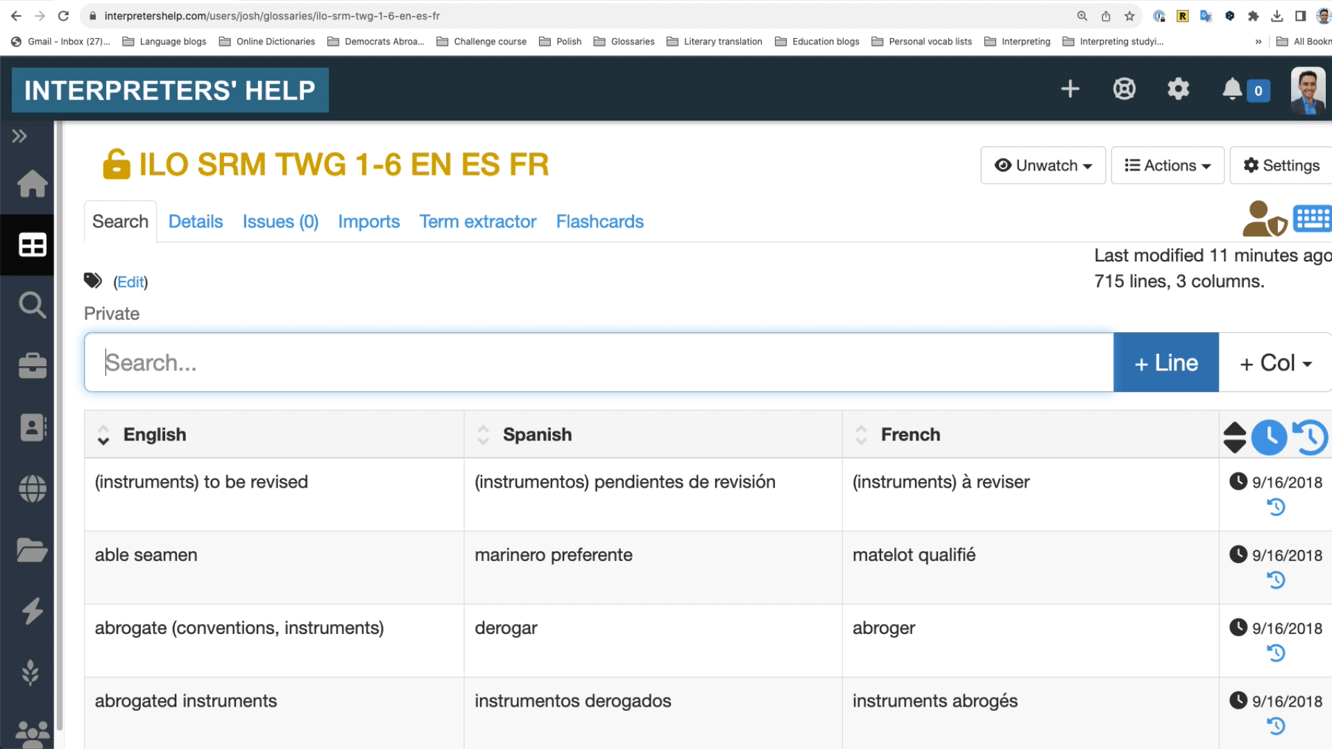Click the browser address bar URL
This screenshot has height=749, width=1332.
(272, 16)
